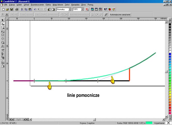Click the Print icon in toolbar
This screenshot has width=172, height=125.
tap(17, 9)
